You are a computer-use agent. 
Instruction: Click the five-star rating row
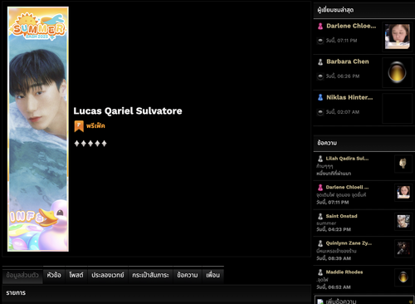coord(90,144)
